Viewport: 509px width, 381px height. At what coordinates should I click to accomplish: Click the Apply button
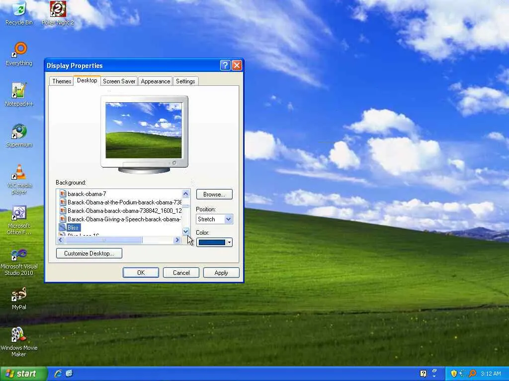(221, 273)
